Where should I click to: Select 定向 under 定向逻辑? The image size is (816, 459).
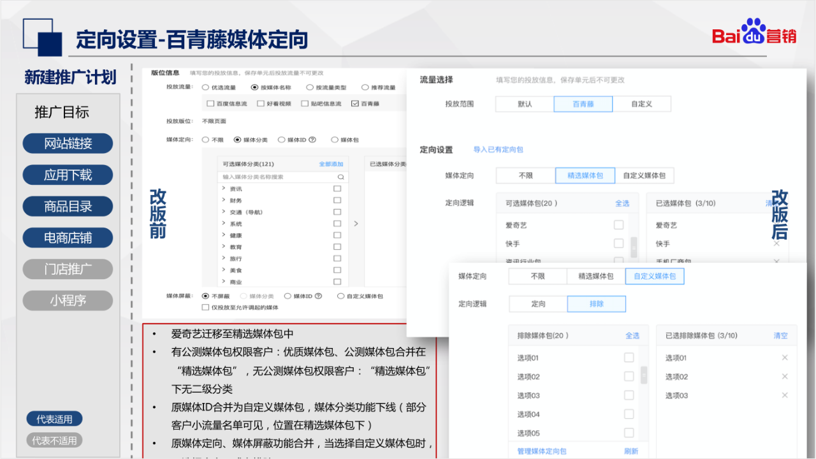(x=539, y=304)
